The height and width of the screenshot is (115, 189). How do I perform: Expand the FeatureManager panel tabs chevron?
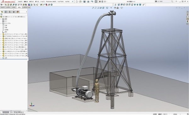(26, 12)
